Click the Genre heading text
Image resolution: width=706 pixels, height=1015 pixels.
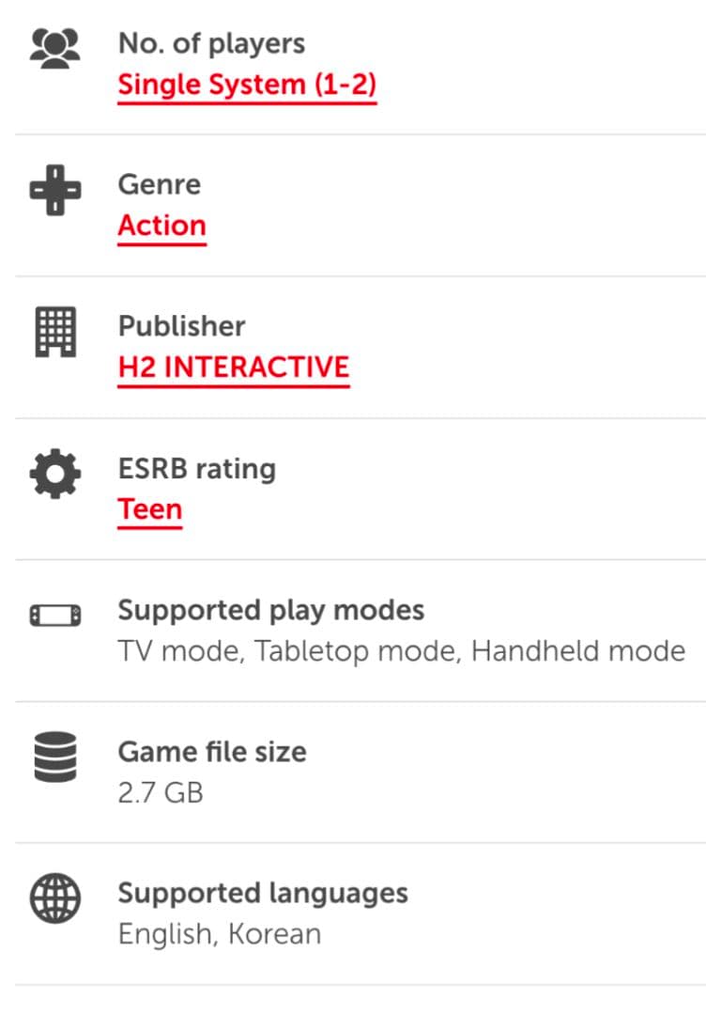tap(159, 184)
